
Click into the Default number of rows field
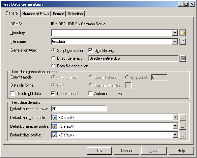tap(79, 109)
